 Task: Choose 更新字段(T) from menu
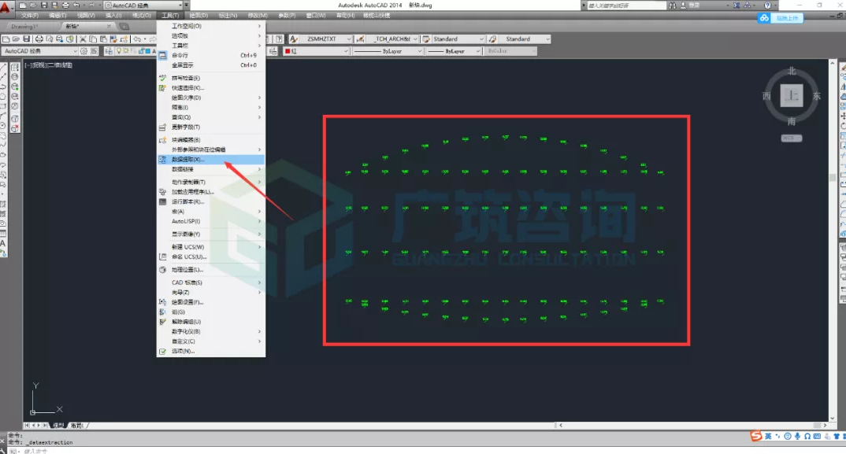pos(211,127)
